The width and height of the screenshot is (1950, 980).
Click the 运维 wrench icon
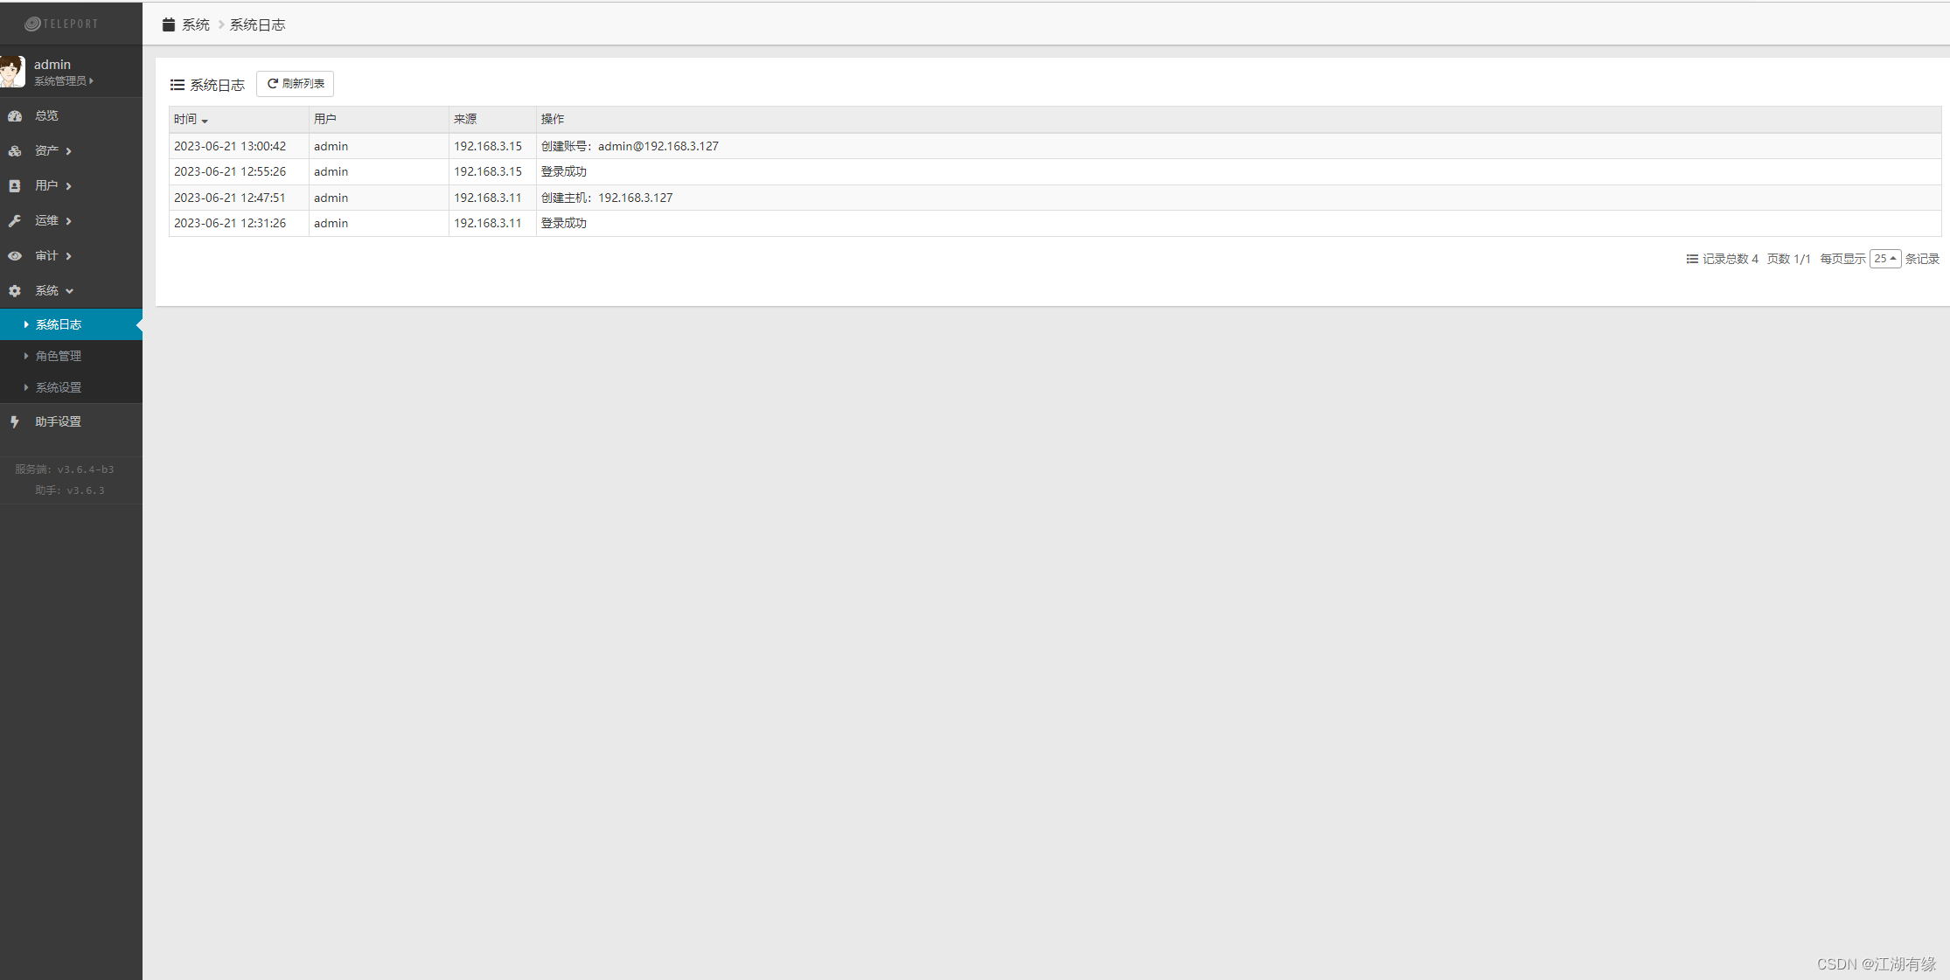(x=15, y=220)
